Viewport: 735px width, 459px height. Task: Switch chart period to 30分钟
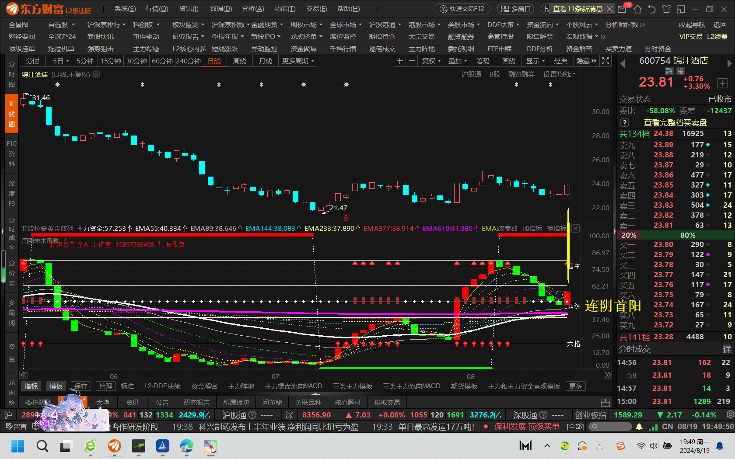(136, 61)
